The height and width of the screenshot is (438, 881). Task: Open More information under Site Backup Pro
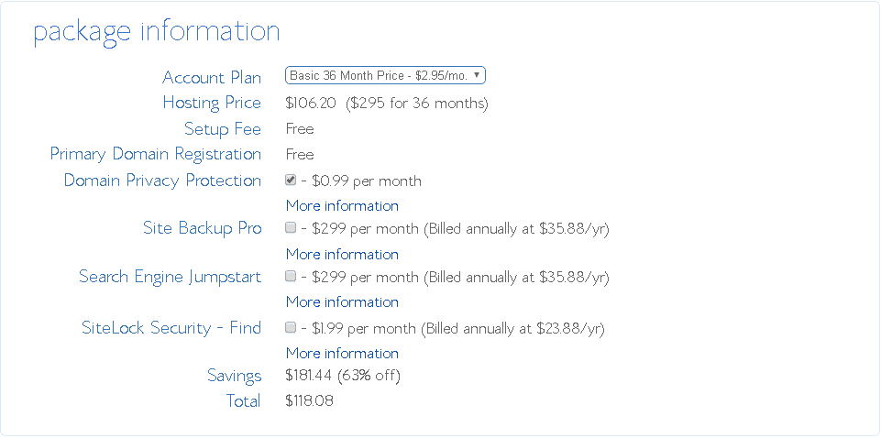click(x=342, y=255)
